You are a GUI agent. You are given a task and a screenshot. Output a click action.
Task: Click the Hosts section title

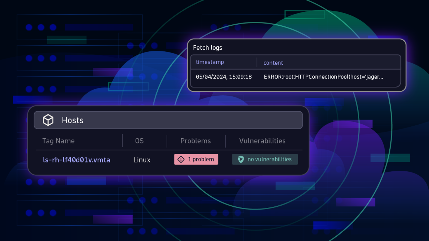73,120
